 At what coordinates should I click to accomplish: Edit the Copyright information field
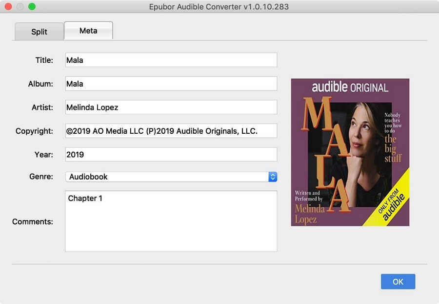171,131
